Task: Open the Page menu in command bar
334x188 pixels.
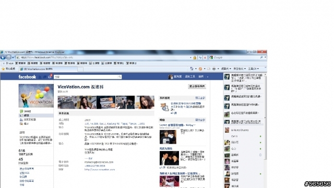Action: pos(226,69)
